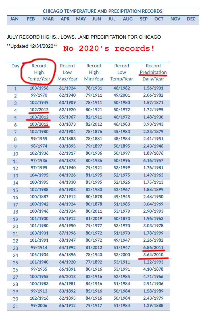Switch to the FEB month tab
The width and height of the screenshot is (202, 315).
point(31,19)
